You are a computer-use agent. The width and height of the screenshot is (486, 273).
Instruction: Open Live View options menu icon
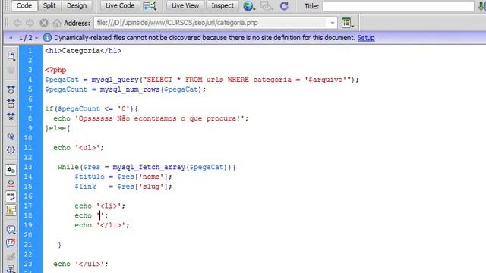click(347, 23)
